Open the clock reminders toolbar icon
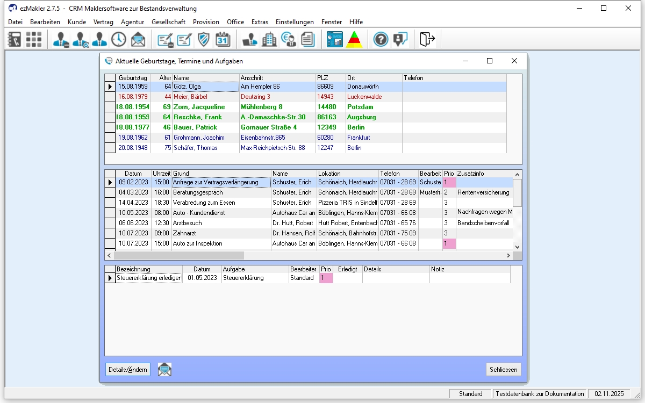The width and height of the screenshot is (645, 403). point(119,39)
